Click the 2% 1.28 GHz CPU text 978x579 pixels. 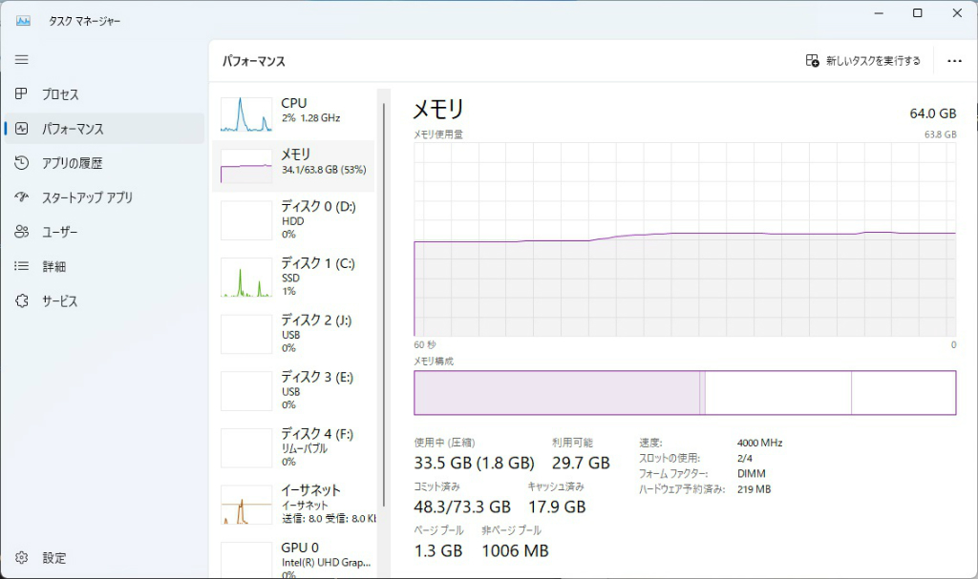(x=310, y=117)
